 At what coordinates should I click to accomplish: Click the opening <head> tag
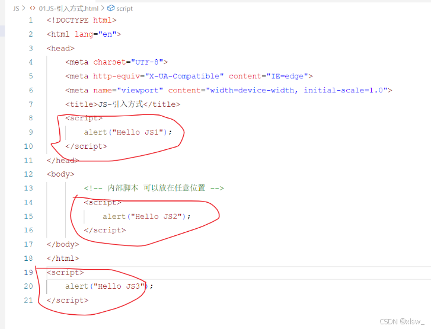(60, 49)
